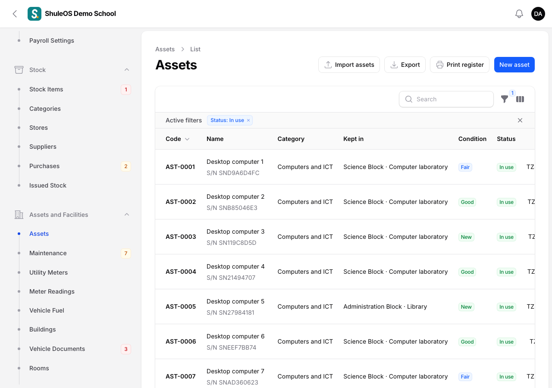Open asset row AST-0006
This screenshot has width=552, height=388.
click(x=345, y=341)
